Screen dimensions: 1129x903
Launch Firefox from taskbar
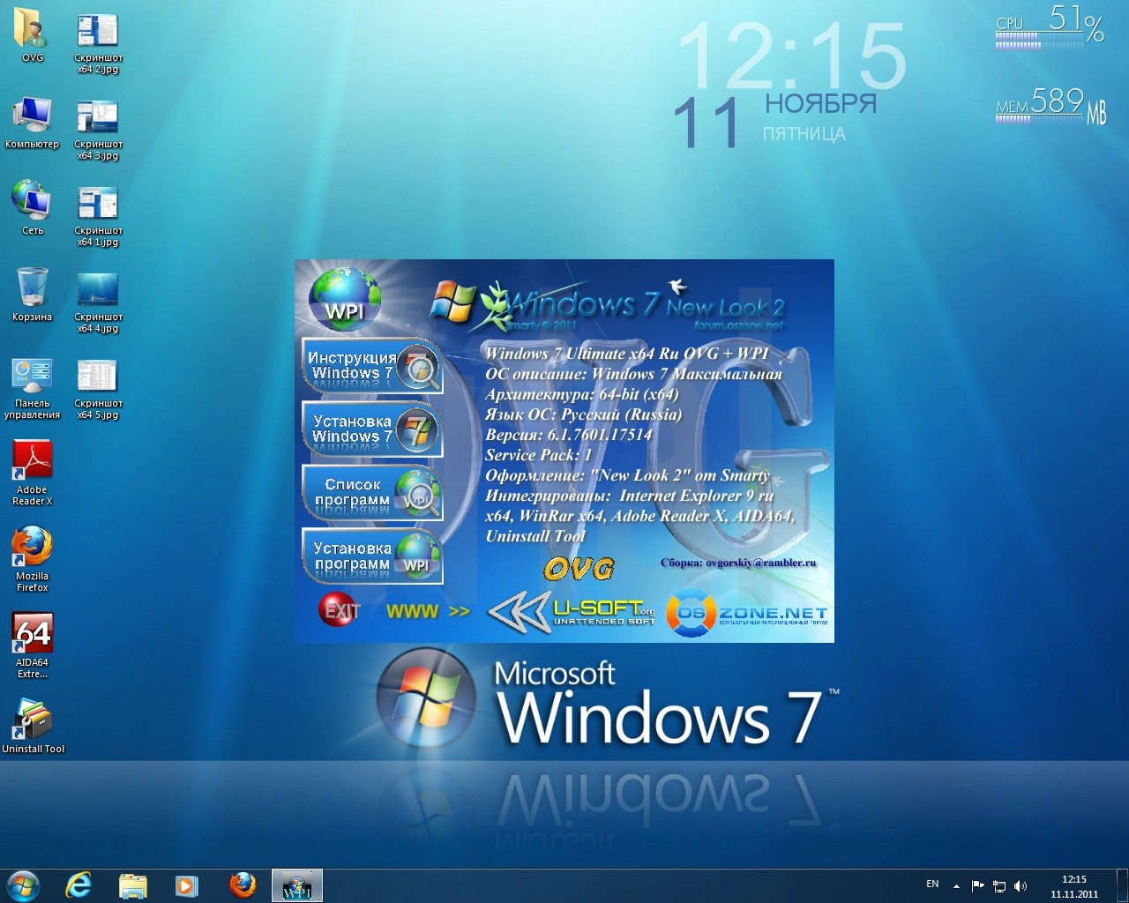243,885
